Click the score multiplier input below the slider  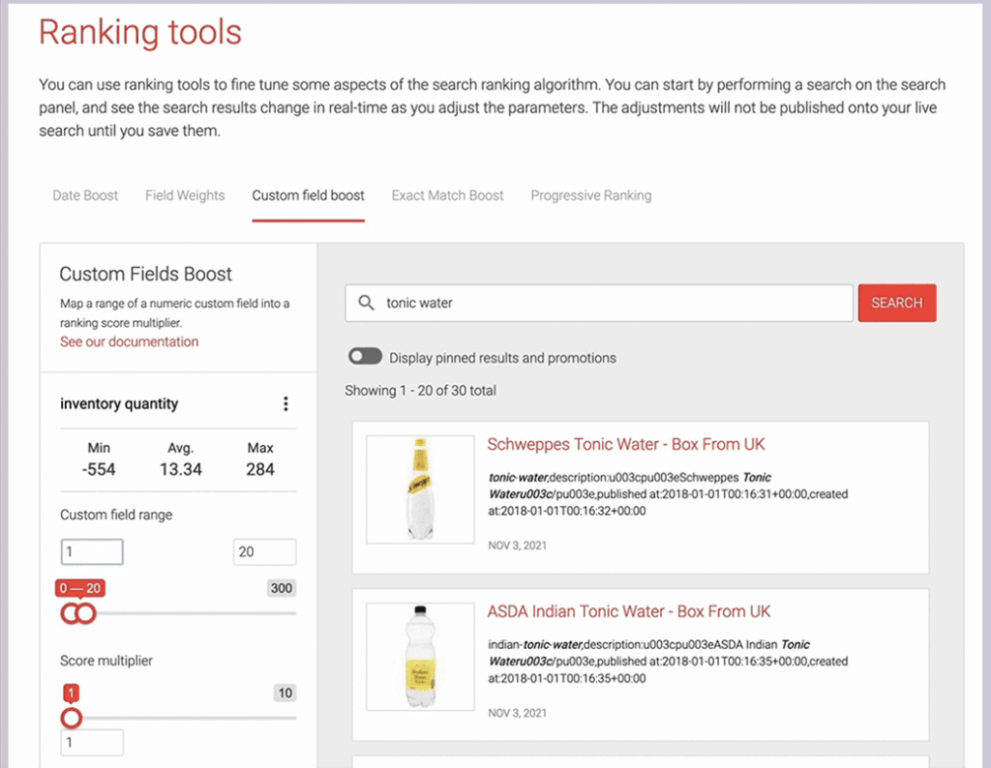pos(91,742)
